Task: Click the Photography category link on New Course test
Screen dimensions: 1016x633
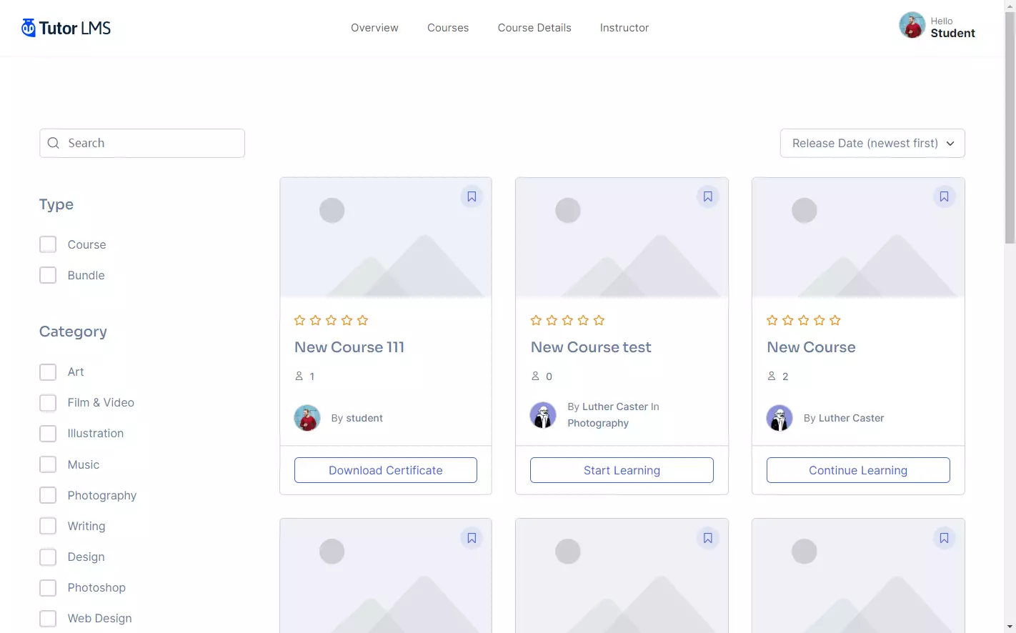Action: tap(598, 423)
